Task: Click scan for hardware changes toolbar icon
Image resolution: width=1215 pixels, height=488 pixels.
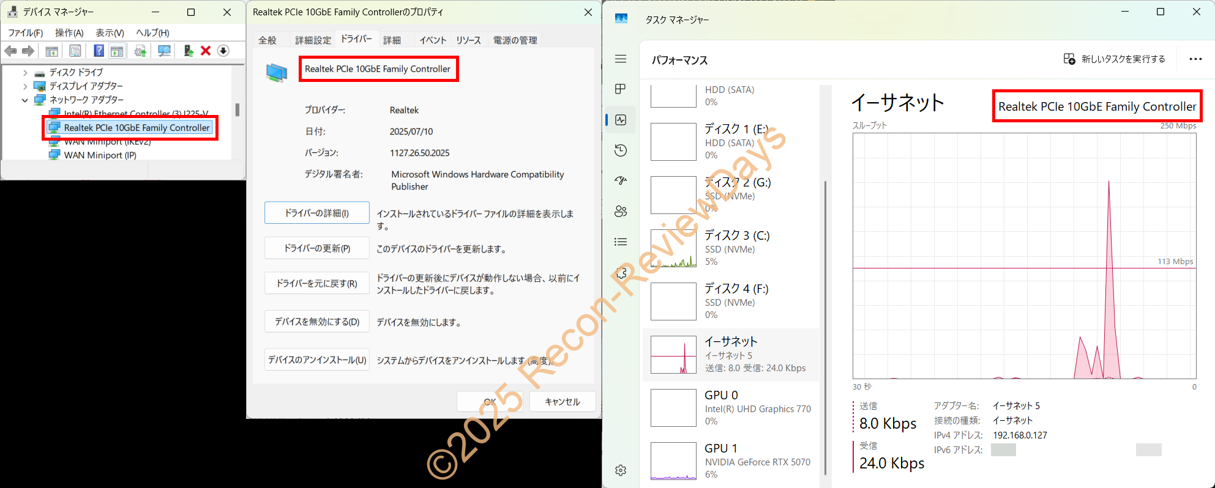Action: click(164, 51)
